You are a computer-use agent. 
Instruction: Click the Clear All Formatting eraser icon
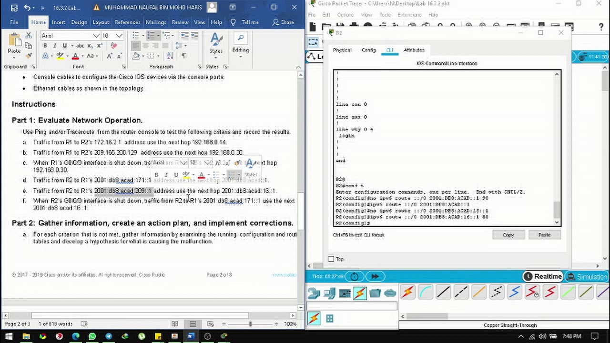coord(113,46)
